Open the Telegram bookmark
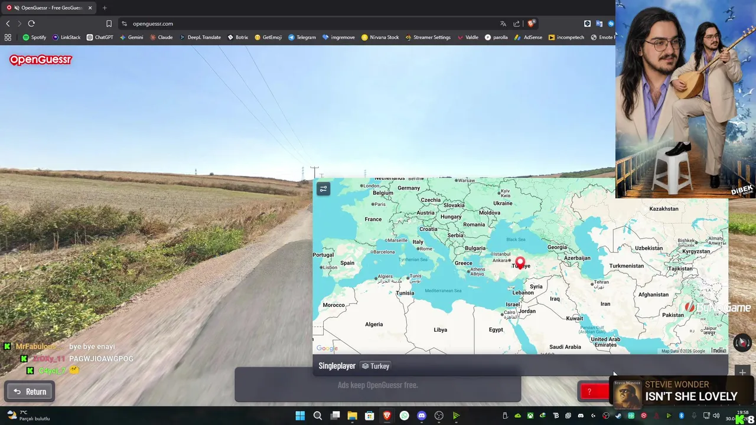This screenshot has height=425, width=756. 302,37
